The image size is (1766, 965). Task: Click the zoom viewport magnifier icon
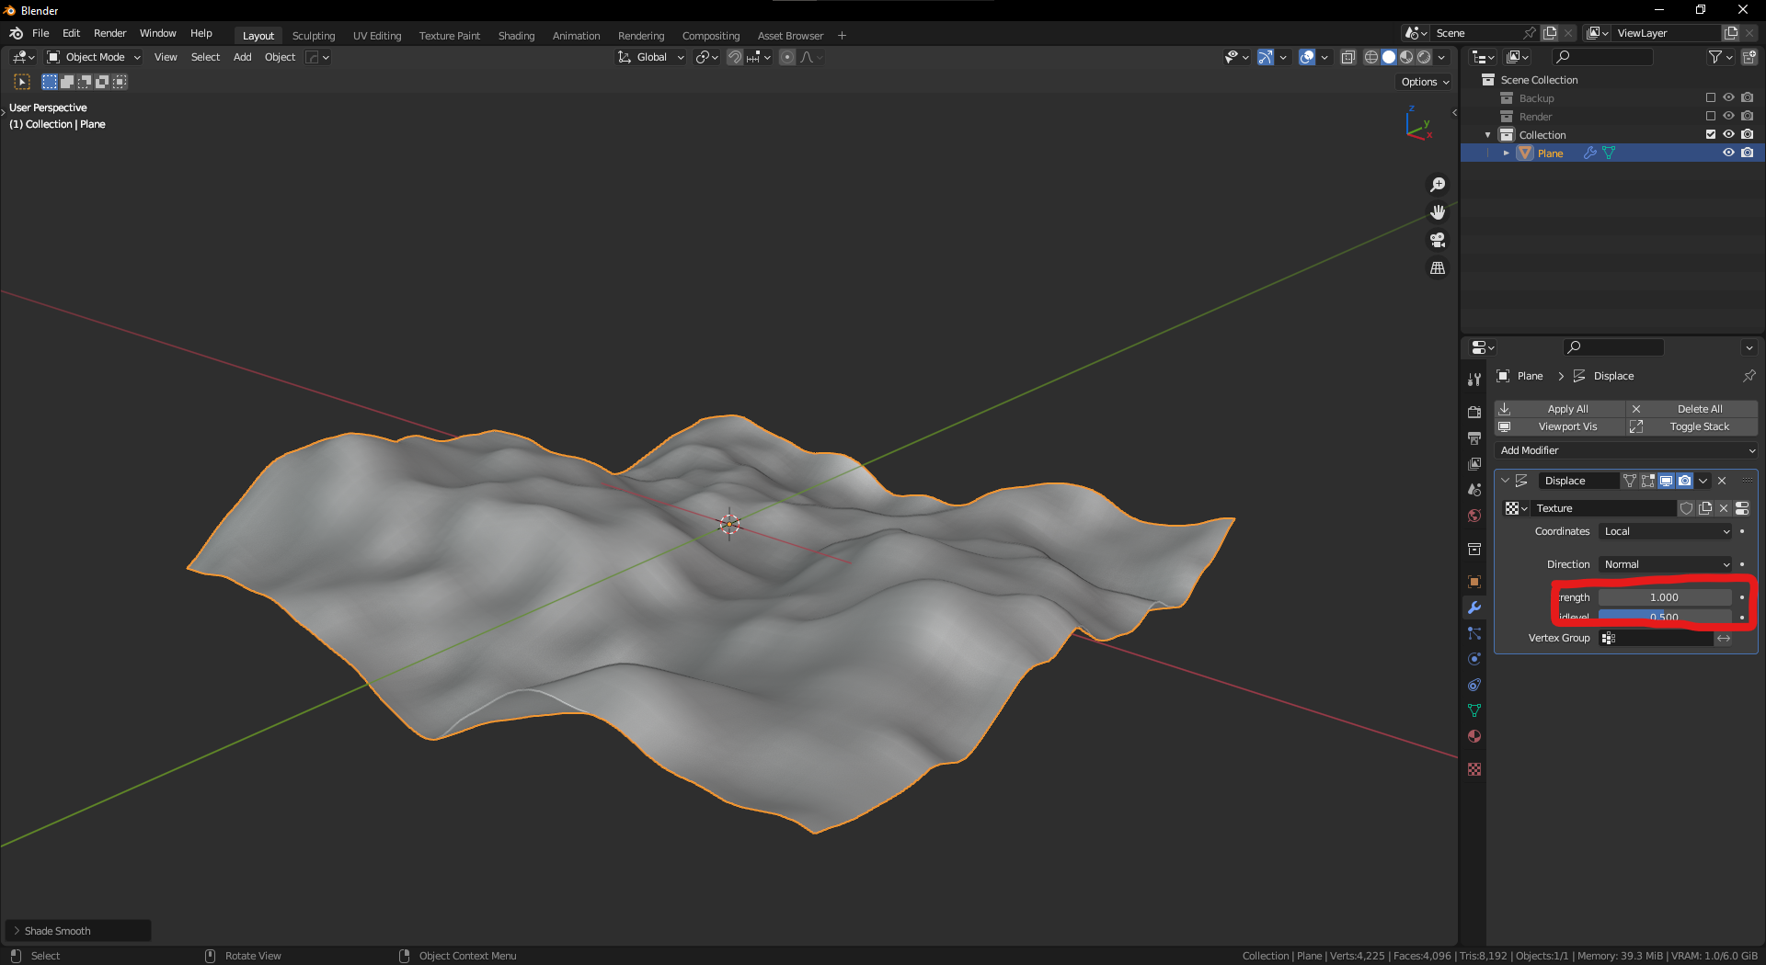click(x=1437, y=185)
